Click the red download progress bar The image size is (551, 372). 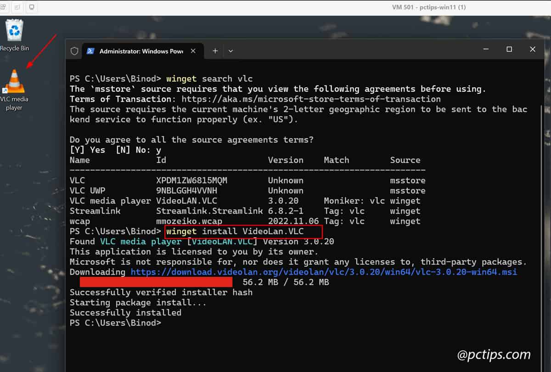[x=156, y=282]
